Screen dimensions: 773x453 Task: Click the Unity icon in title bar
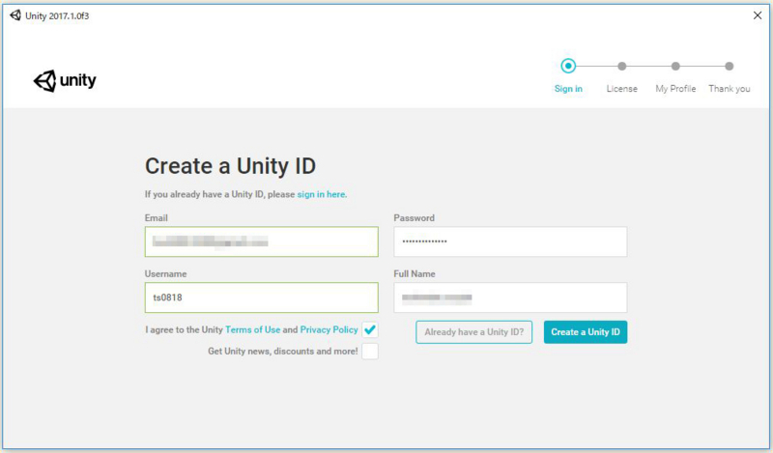(15, 15)
